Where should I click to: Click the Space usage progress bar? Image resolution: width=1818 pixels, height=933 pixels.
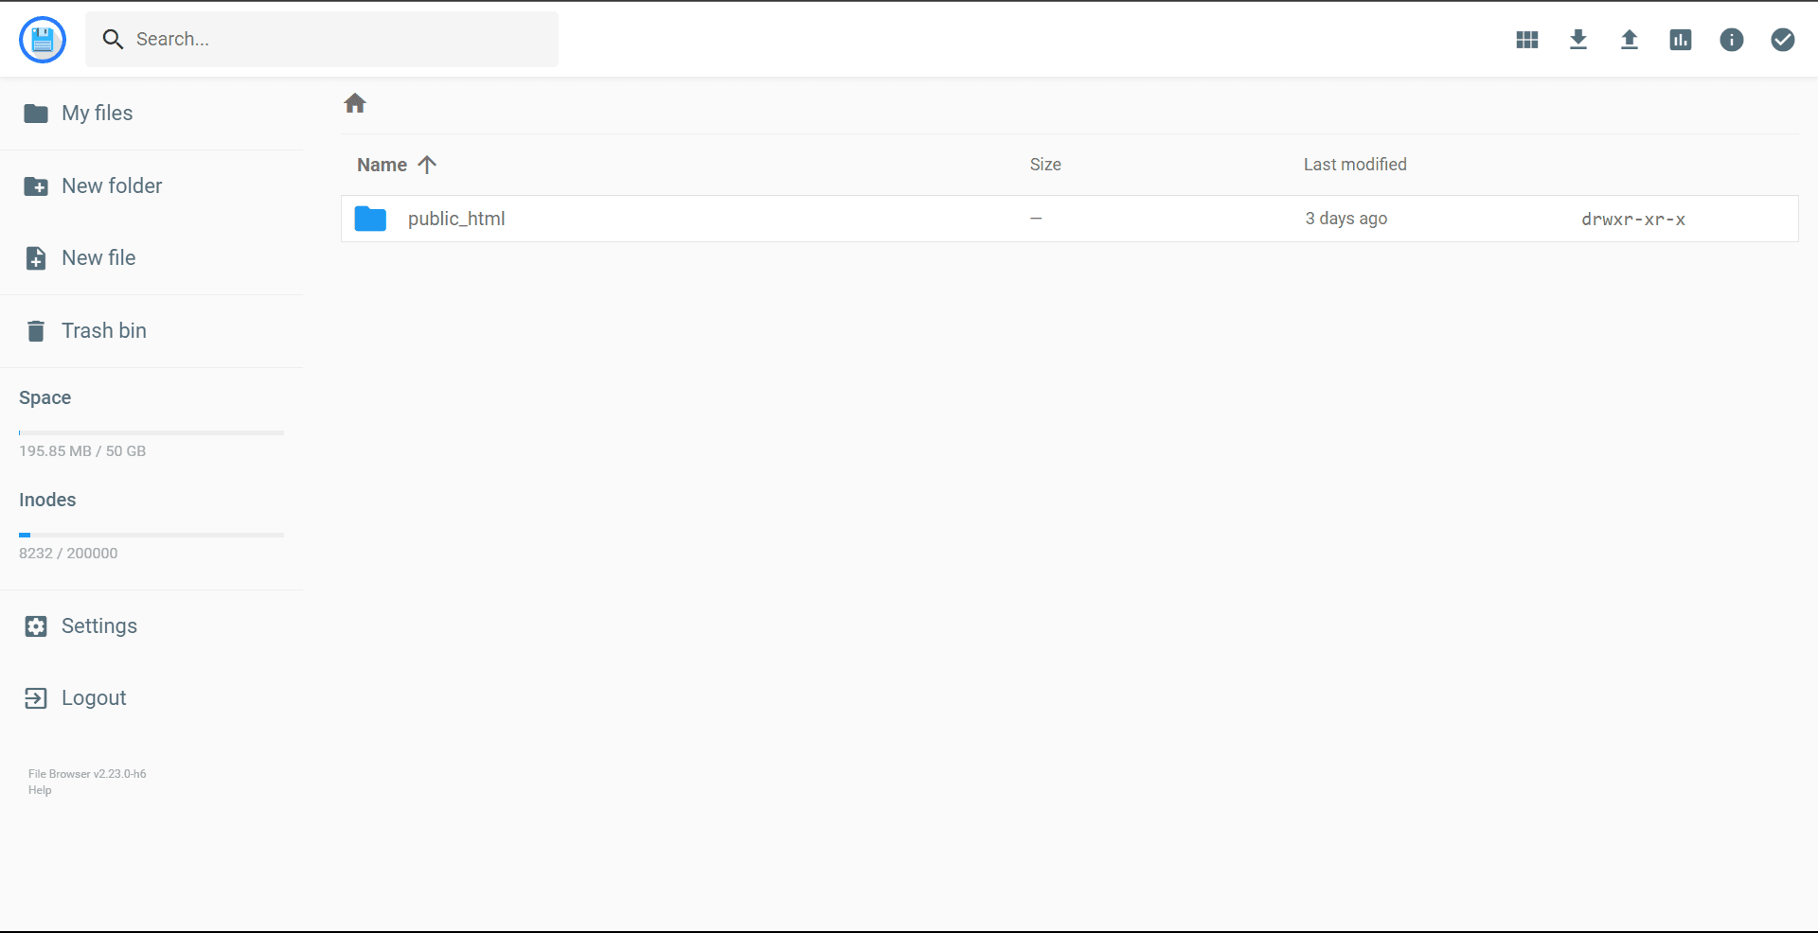(x=151, y=432)
